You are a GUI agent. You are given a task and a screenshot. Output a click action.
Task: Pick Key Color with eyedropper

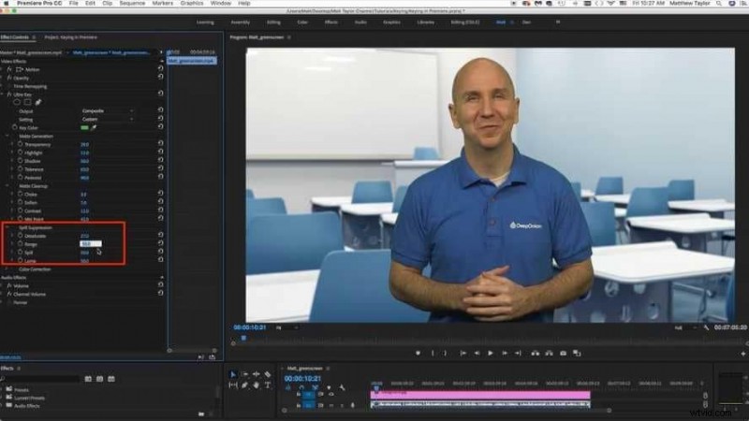pos(95,127)
